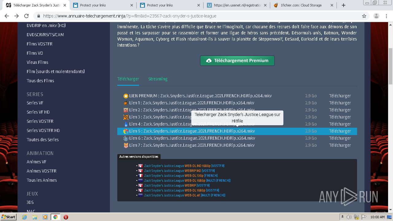Open the WEBRIP MD VOSTFR version
Screen dimensions: 393x221
(180, 171)
